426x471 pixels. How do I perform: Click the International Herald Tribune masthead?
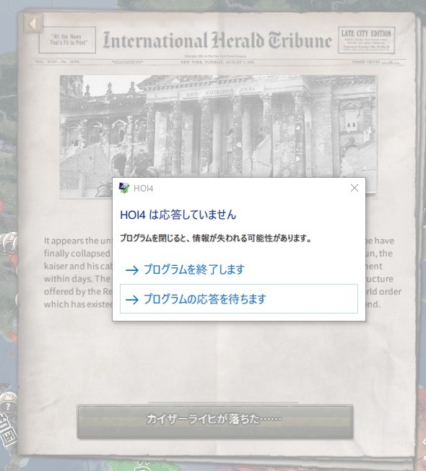click(217, 40)
